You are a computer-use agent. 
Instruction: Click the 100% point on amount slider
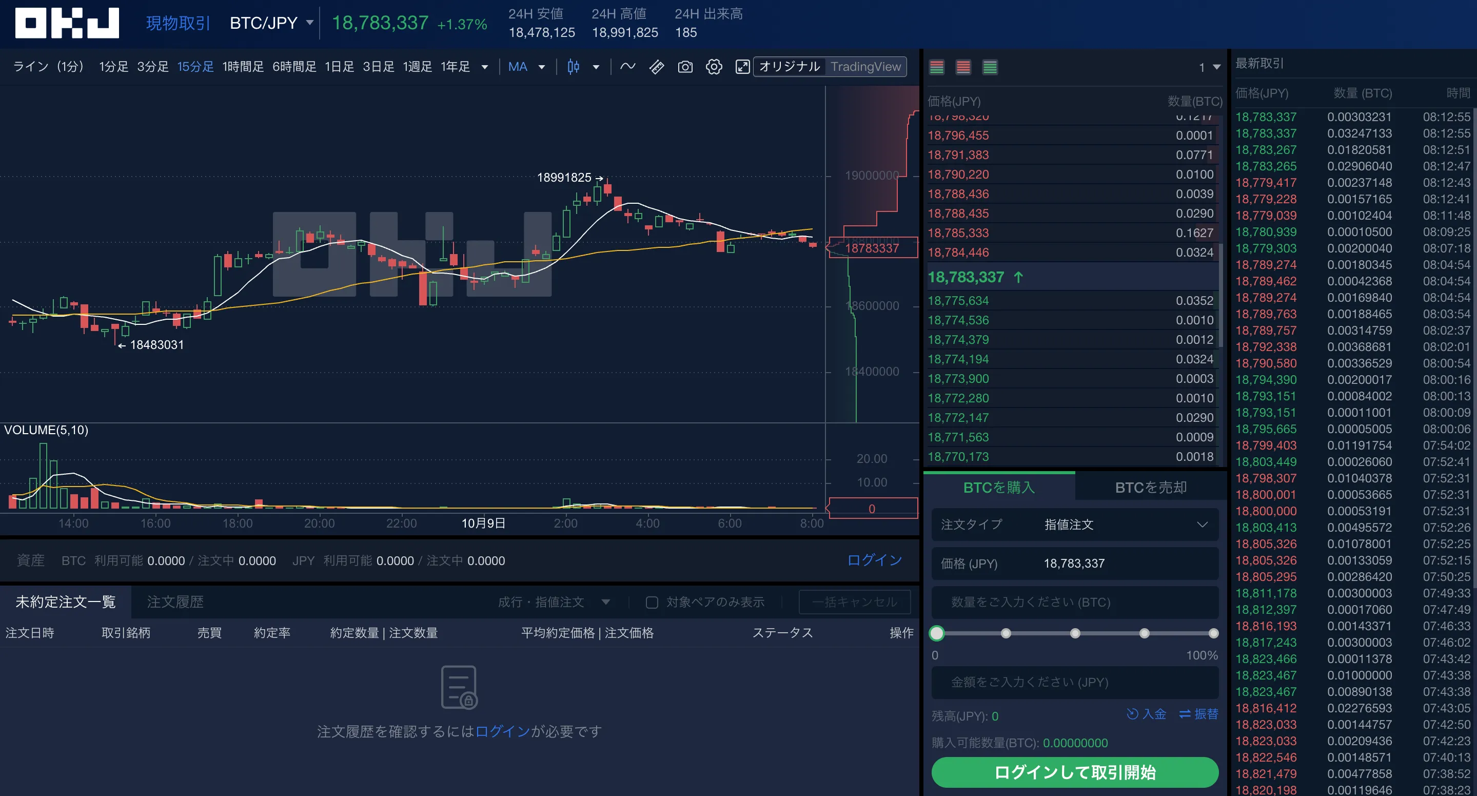point(1213,633)
